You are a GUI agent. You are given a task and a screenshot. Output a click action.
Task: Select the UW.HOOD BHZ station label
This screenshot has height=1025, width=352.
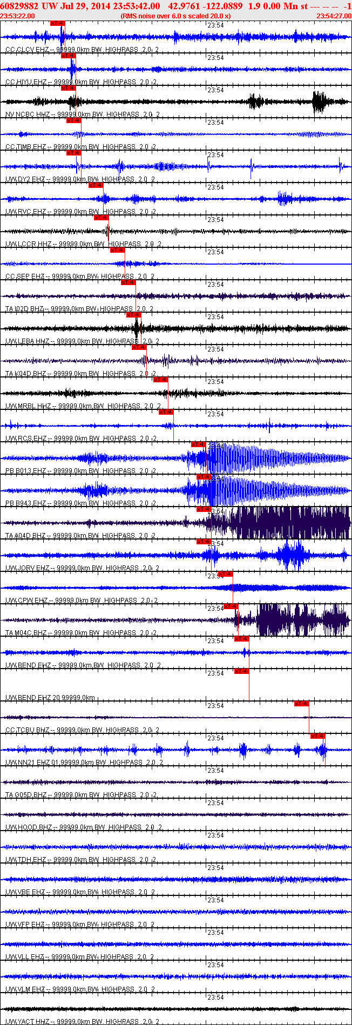coord(84,827)
